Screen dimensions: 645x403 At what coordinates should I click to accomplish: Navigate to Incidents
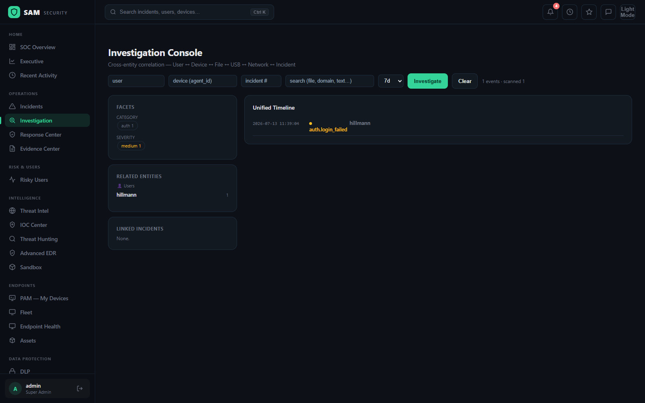pyautogui.click(x=47, y=106)
